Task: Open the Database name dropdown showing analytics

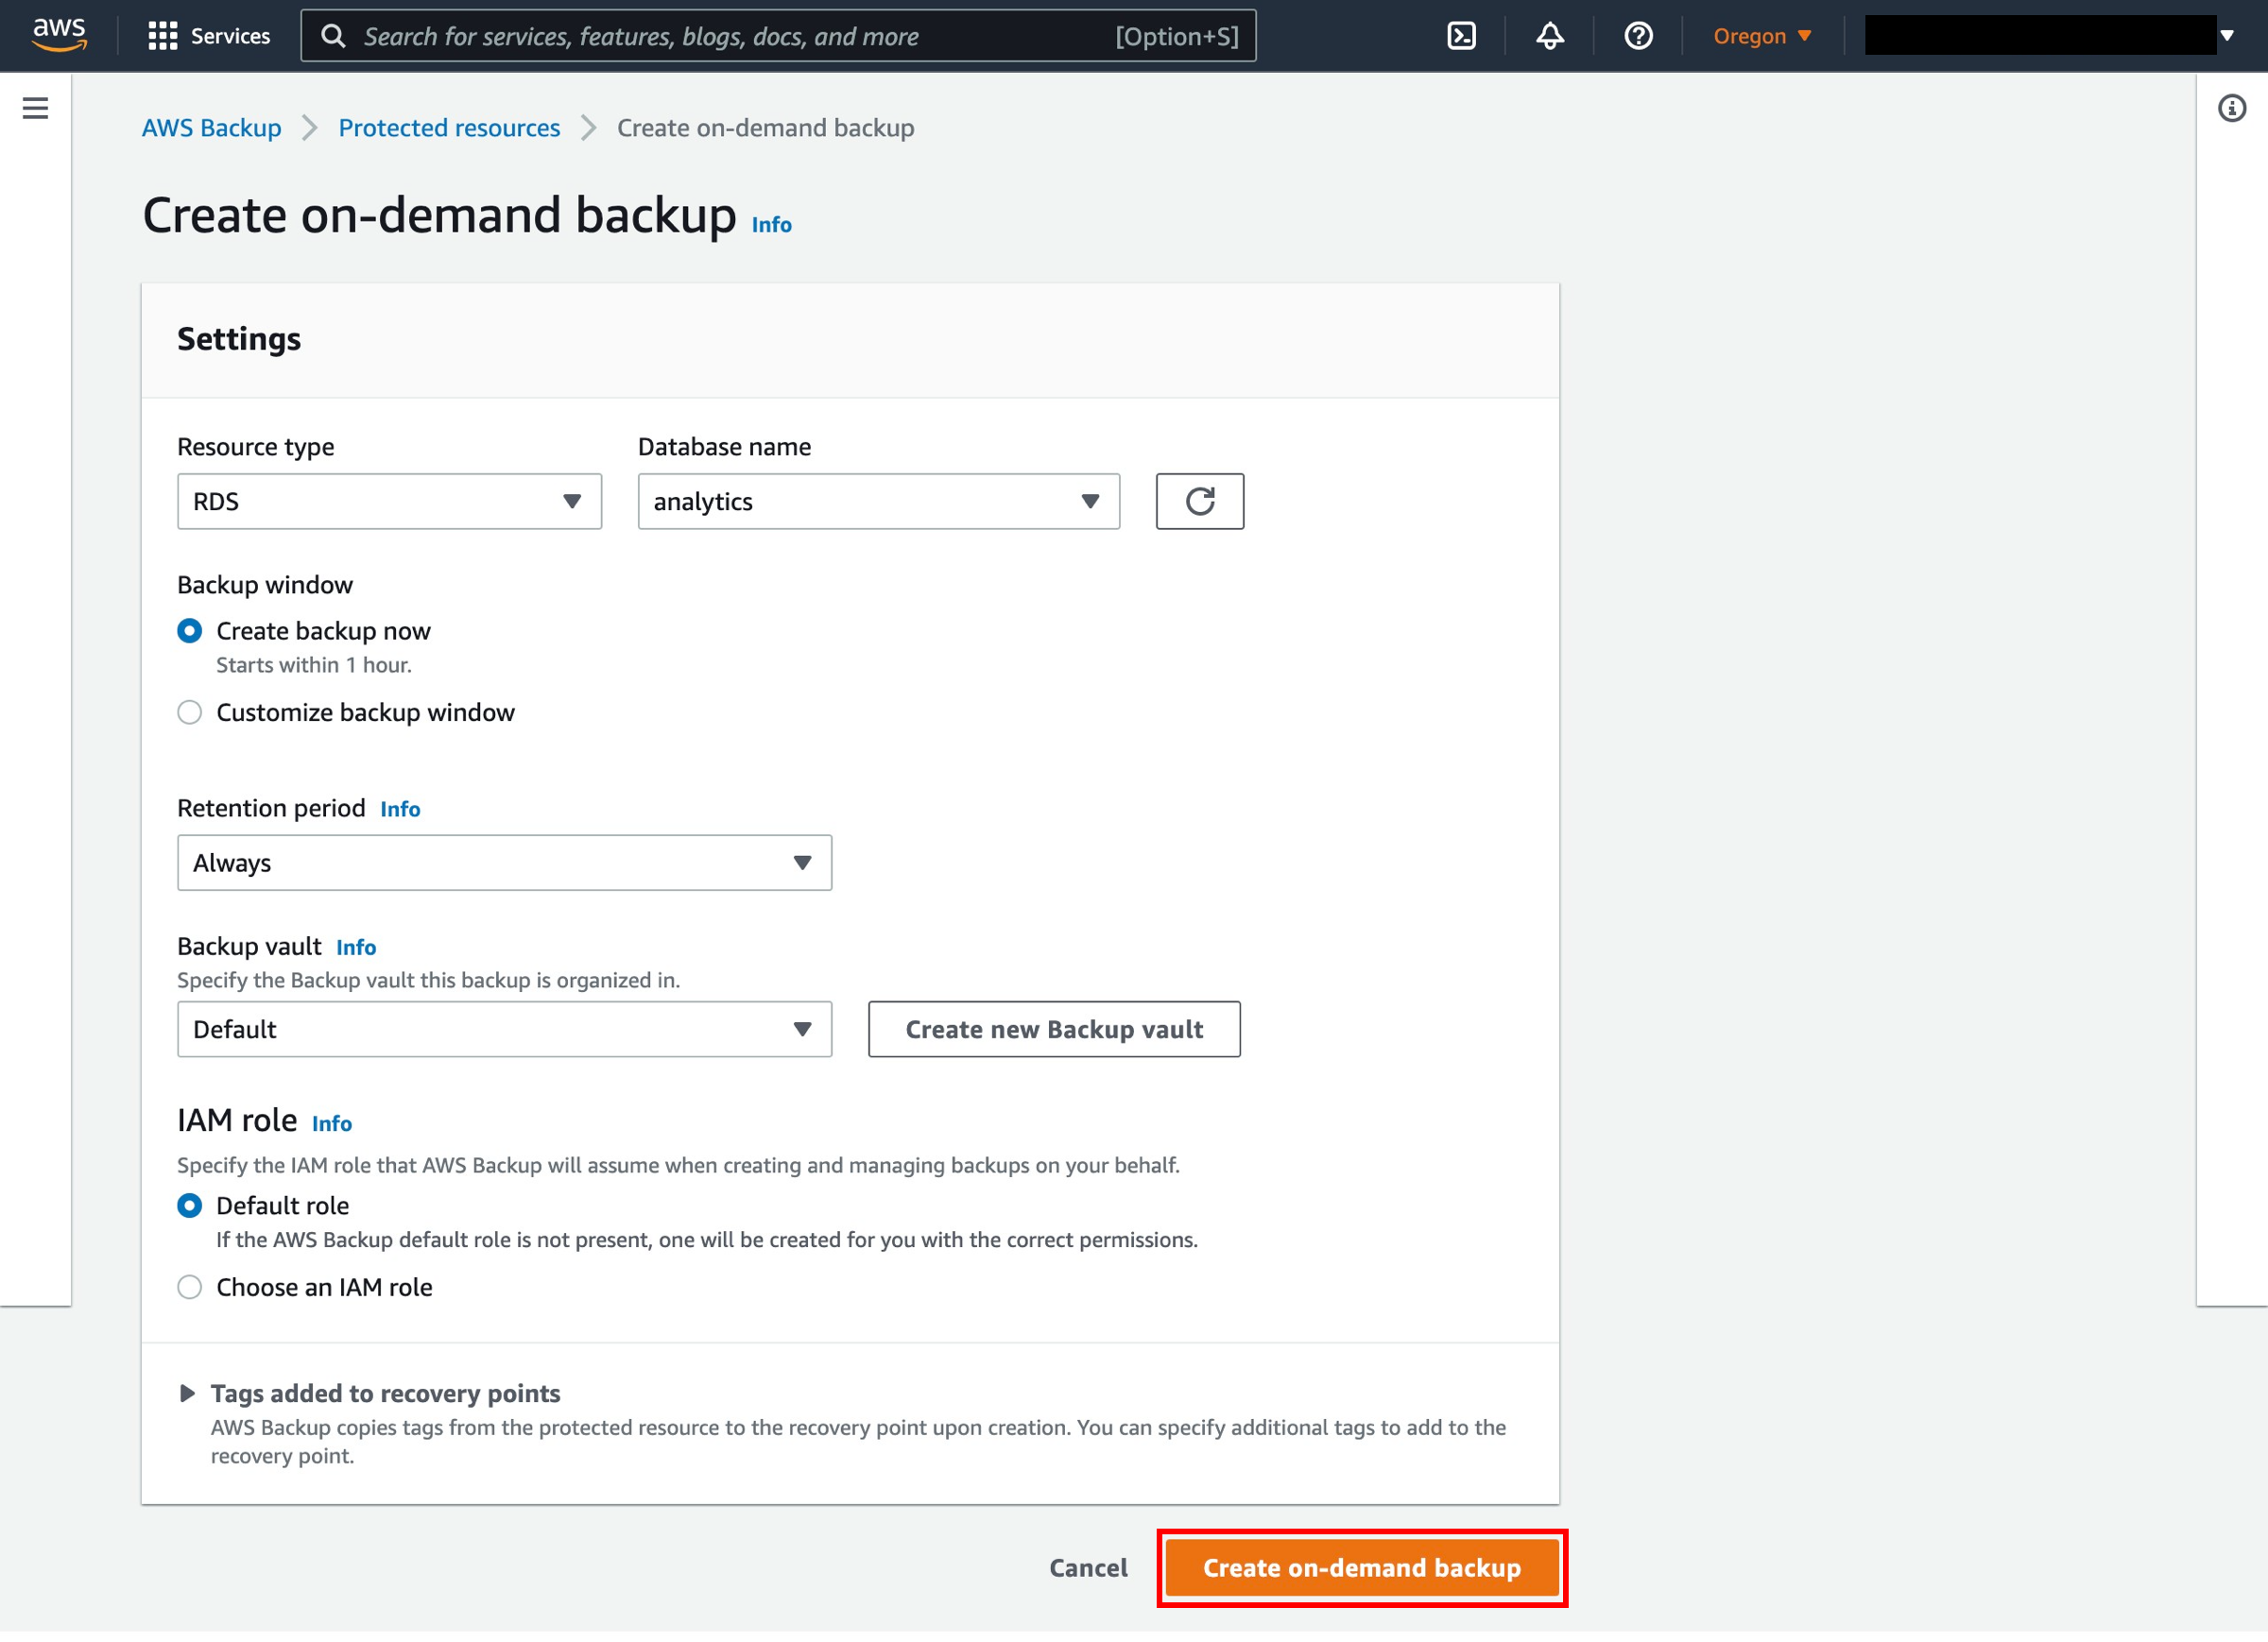Action: pos(878,501)
